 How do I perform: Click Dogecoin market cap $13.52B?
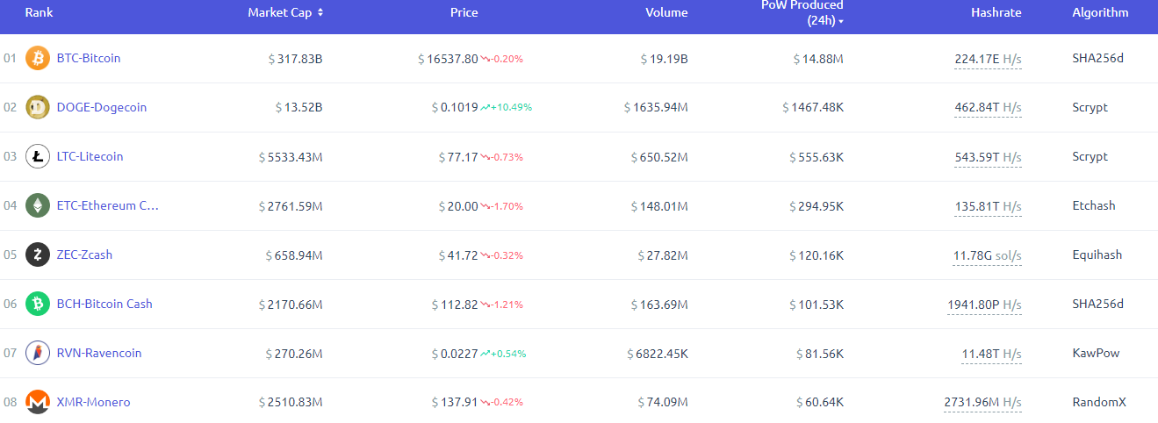tap(299, 108)
